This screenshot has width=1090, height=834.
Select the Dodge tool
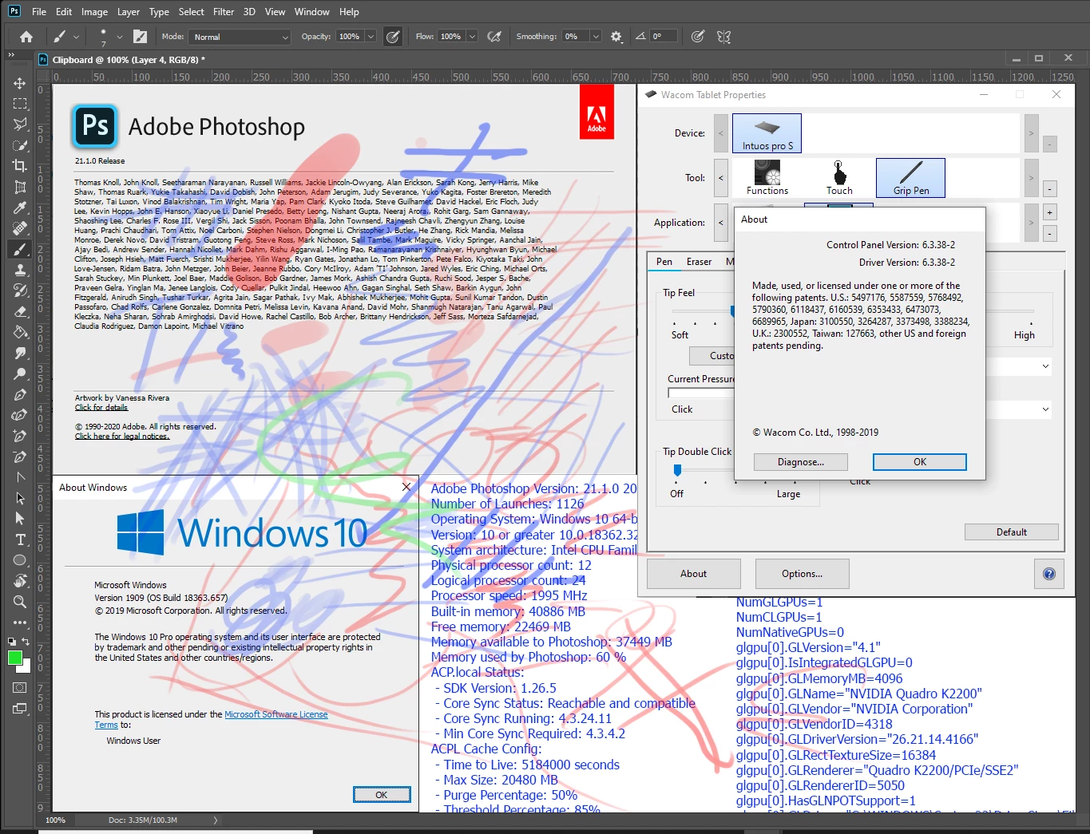click(20, 374)
